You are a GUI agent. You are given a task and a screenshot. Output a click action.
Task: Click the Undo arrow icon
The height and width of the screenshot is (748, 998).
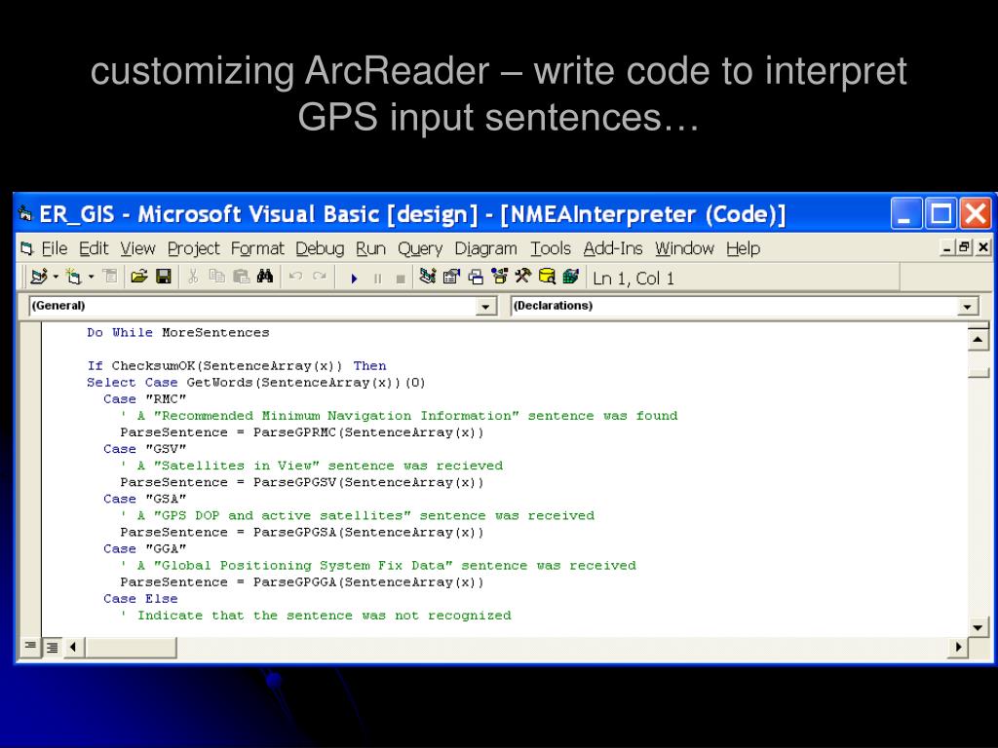[295, 276]
